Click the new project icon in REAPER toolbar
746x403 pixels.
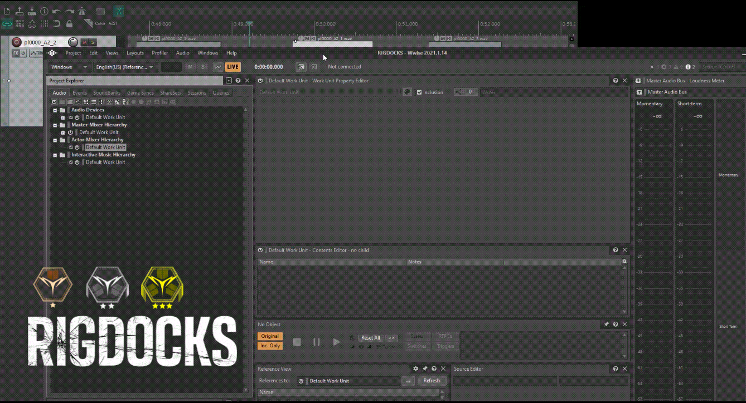[7, 11]
